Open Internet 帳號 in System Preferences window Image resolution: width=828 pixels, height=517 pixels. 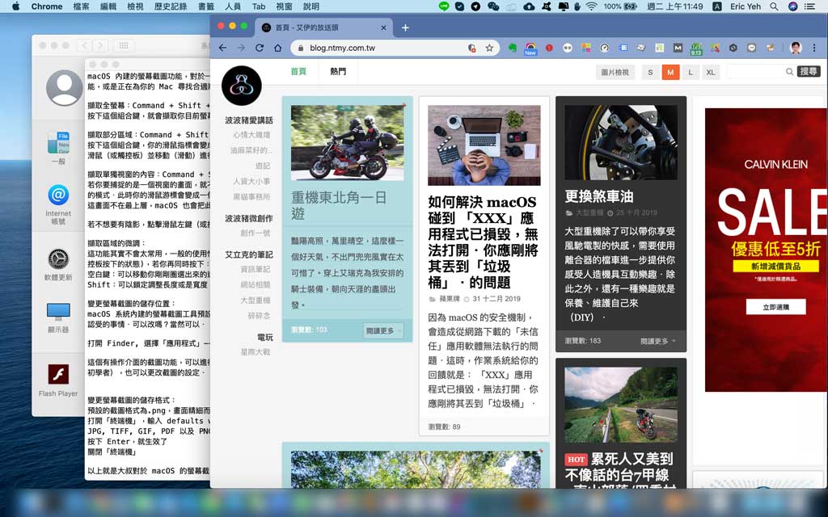click(58, 204)
